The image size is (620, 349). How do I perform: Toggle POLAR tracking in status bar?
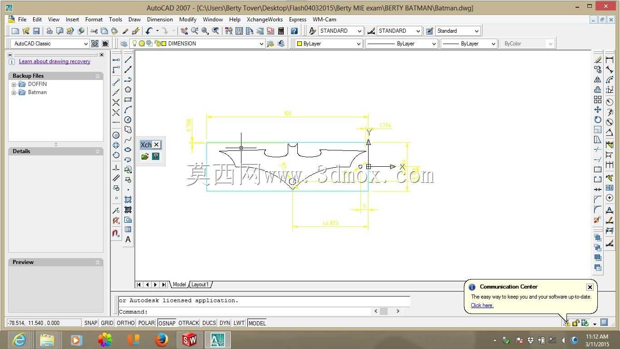[147, 323]
